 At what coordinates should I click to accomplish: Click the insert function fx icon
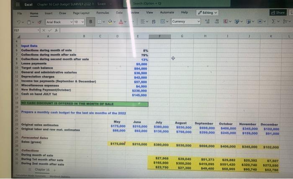pos(56,30)
